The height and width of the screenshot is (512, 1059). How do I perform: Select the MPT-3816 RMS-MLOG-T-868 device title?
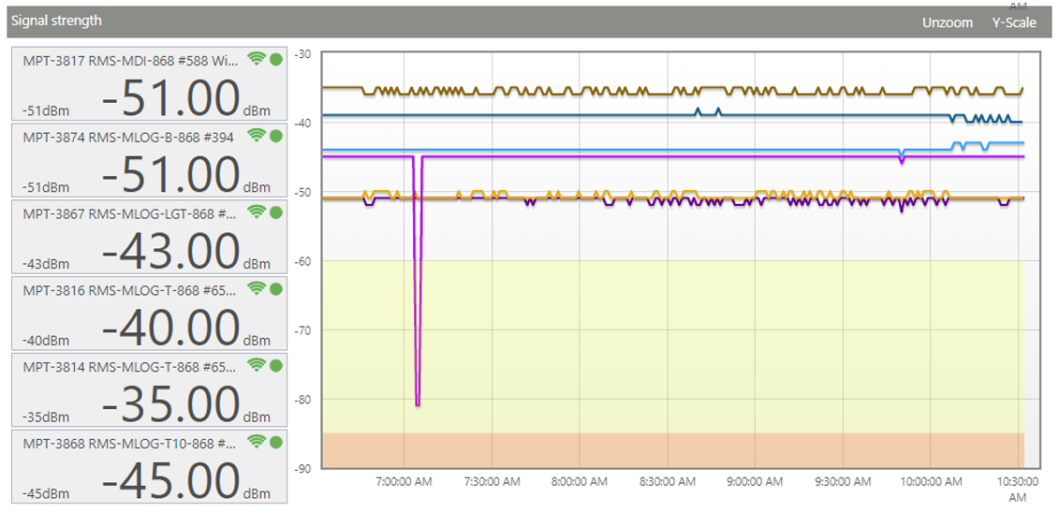click(129, 290)
